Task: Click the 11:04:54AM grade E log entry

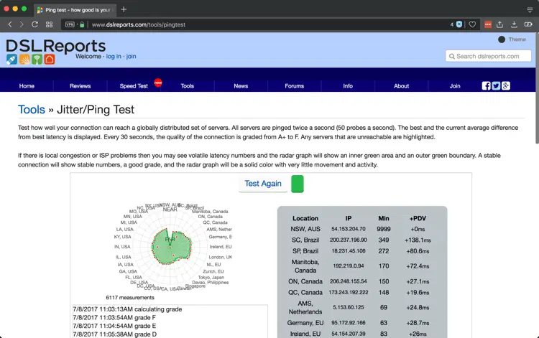Action: [x=114, y=326]
